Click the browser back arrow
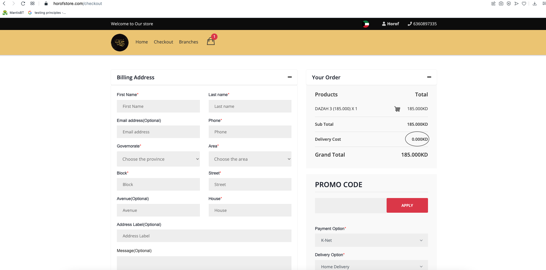 pos(4,4)
